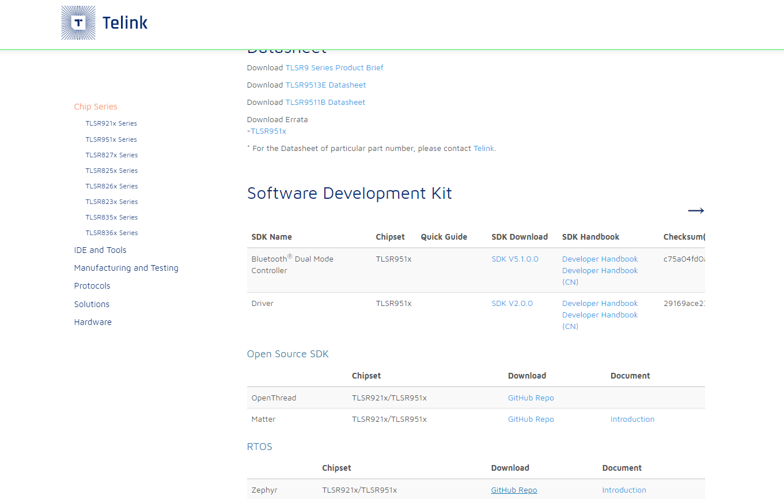Click the Driver SDK name cell
This screenshot has width=784, height=499.
click(x=263, y=303)
